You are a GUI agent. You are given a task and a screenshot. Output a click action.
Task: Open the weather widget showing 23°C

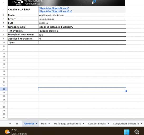click(16, 132)
